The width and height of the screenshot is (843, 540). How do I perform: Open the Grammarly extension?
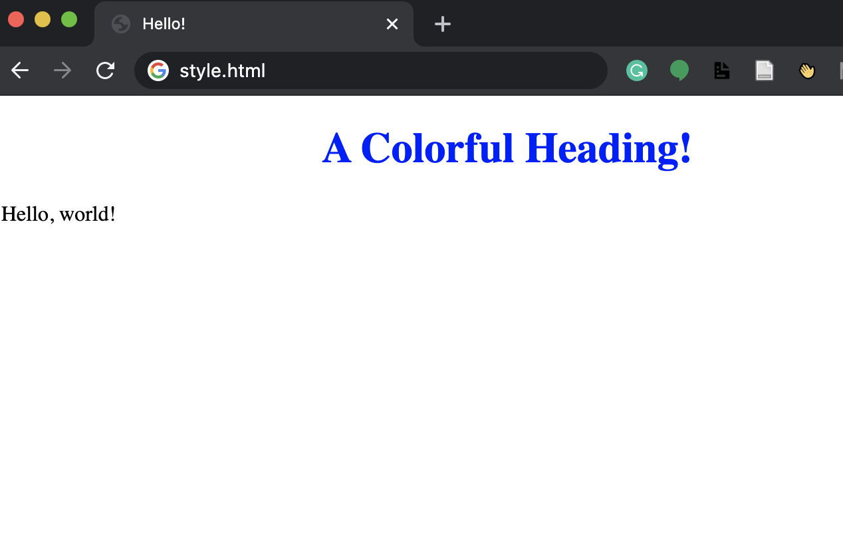click(637, 70)
